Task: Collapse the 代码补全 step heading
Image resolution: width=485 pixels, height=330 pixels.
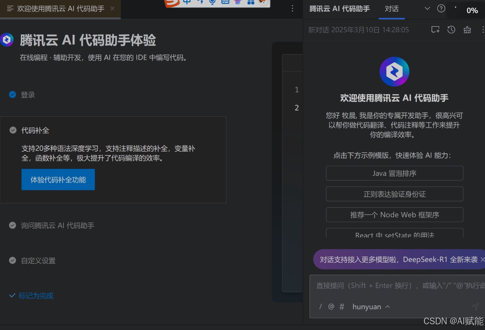Action: click(x=35, y=130)
